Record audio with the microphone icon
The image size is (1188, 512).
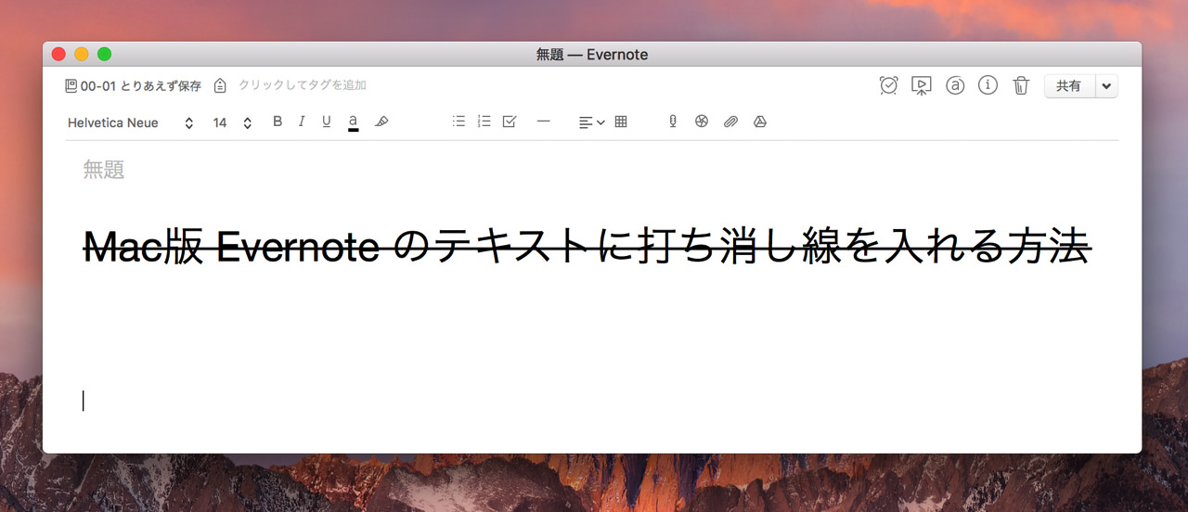point(673,122)
